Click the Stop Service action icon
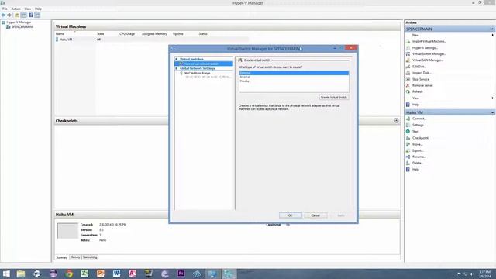Viewport: 496px width, 279px height. [x=408, y=79]
